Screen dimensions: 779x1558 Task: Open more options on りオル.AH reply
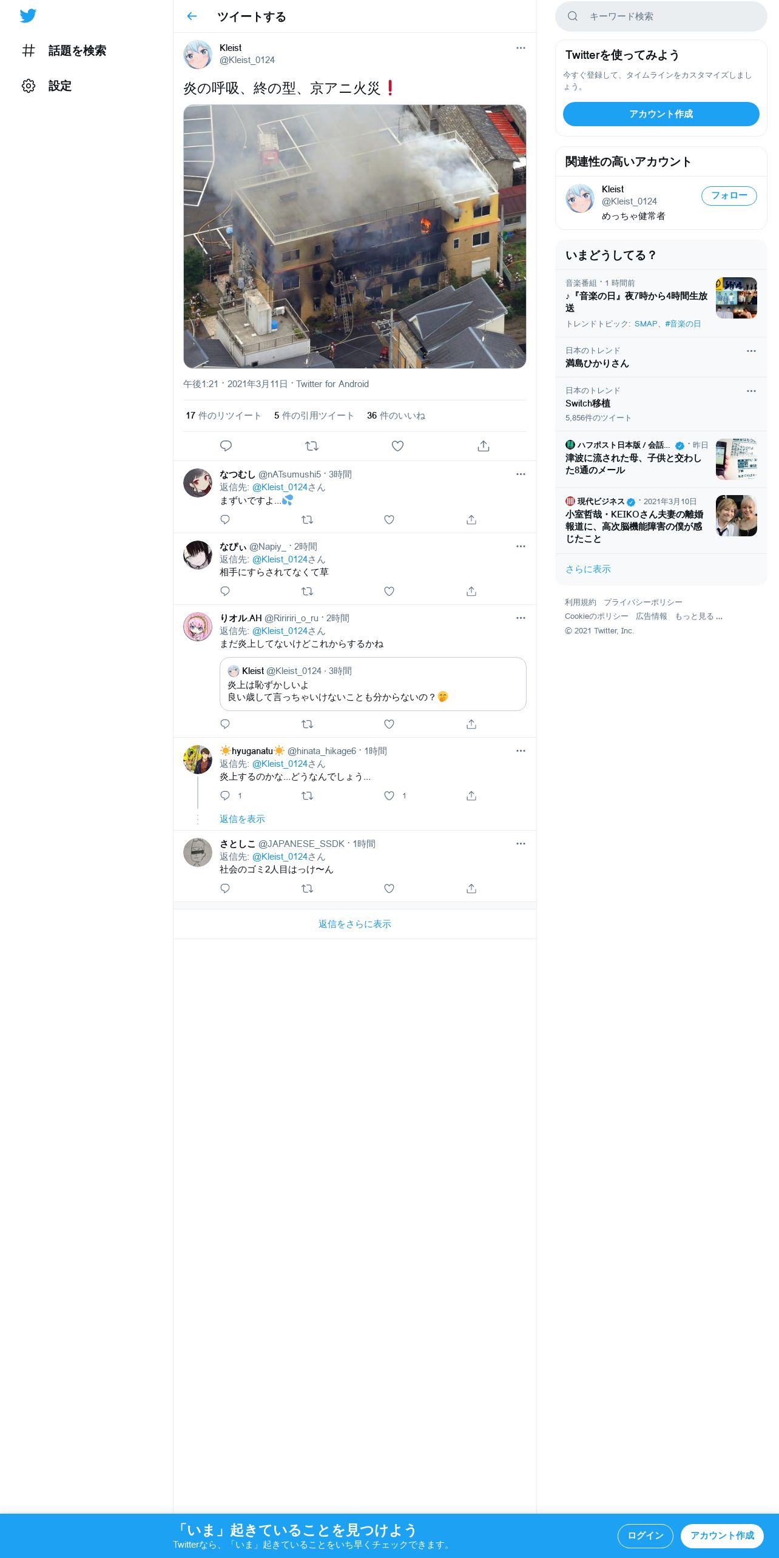click(521, 618)
